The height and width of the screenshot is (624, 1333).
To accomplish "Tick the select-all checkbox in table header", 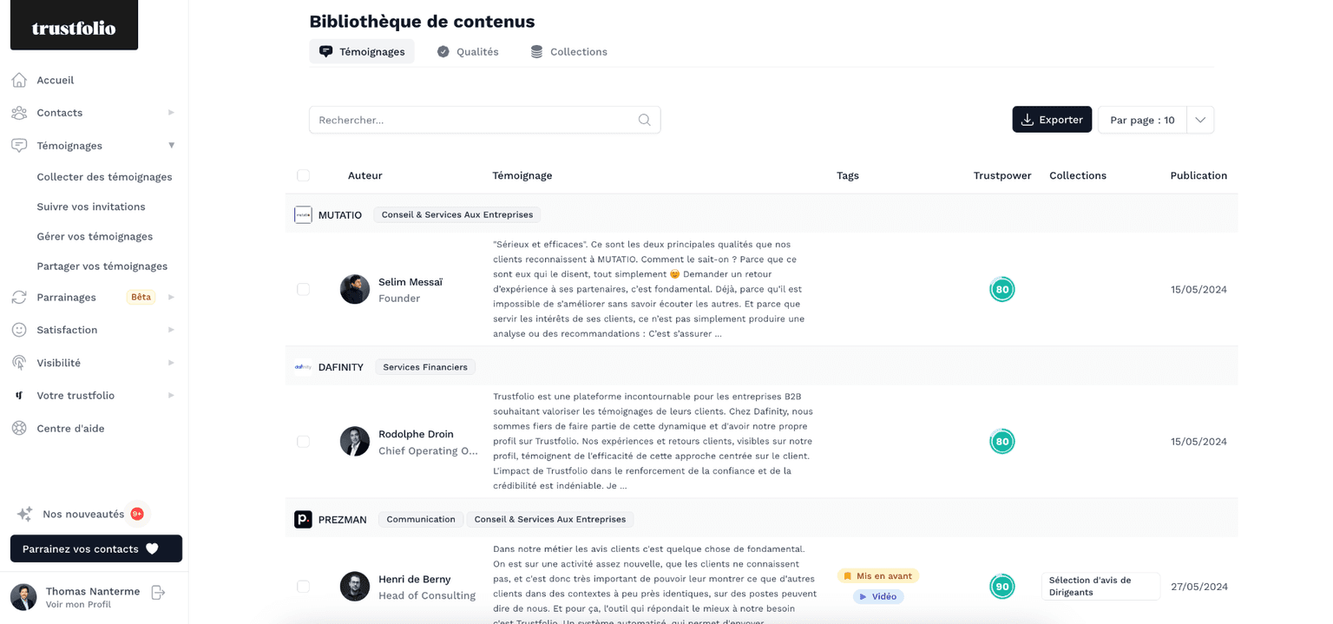I will (x=303, y=175).
